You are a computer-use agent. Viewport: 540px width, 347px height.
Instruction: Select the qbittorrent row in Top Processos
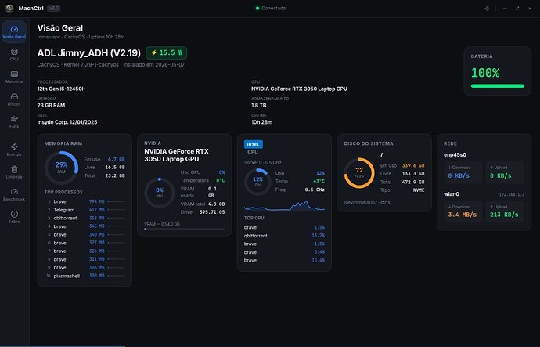[x=85, y=218]
